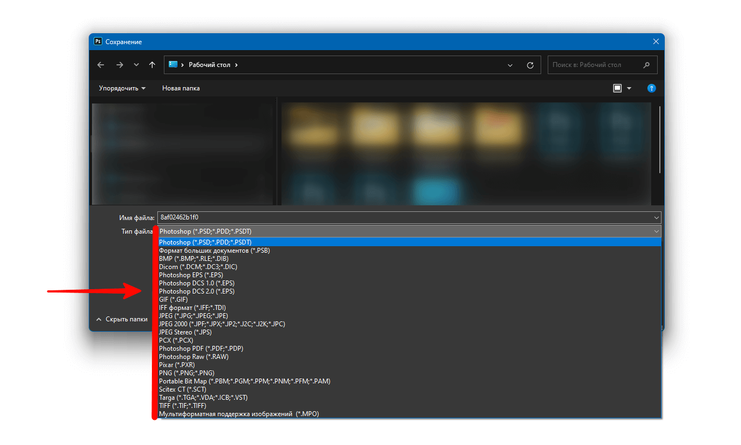Select PNG (*.PNG;*.PNG) format
Viewport: 741px width, 445px height.
tap(409, 373)
